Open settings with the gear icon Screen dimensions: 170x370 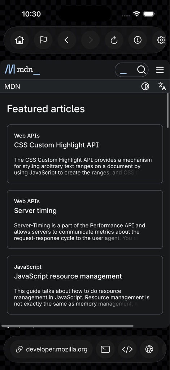pos(161,40)
